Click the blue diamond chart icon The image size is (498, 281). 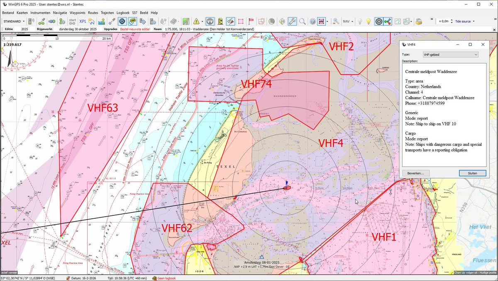pyautogui.click(x=122, y=21)
